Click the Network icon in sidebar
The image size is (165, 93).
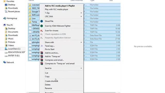point(5,62)
